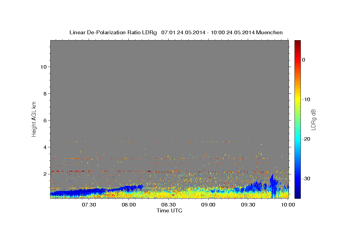Click the height tick label 6
Screen dimensions: 357x238
tap(45, 120)
